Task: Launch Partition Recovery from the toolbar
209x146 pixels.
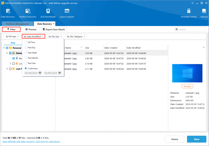Action: pyautogui.click(x=28, y=13)
